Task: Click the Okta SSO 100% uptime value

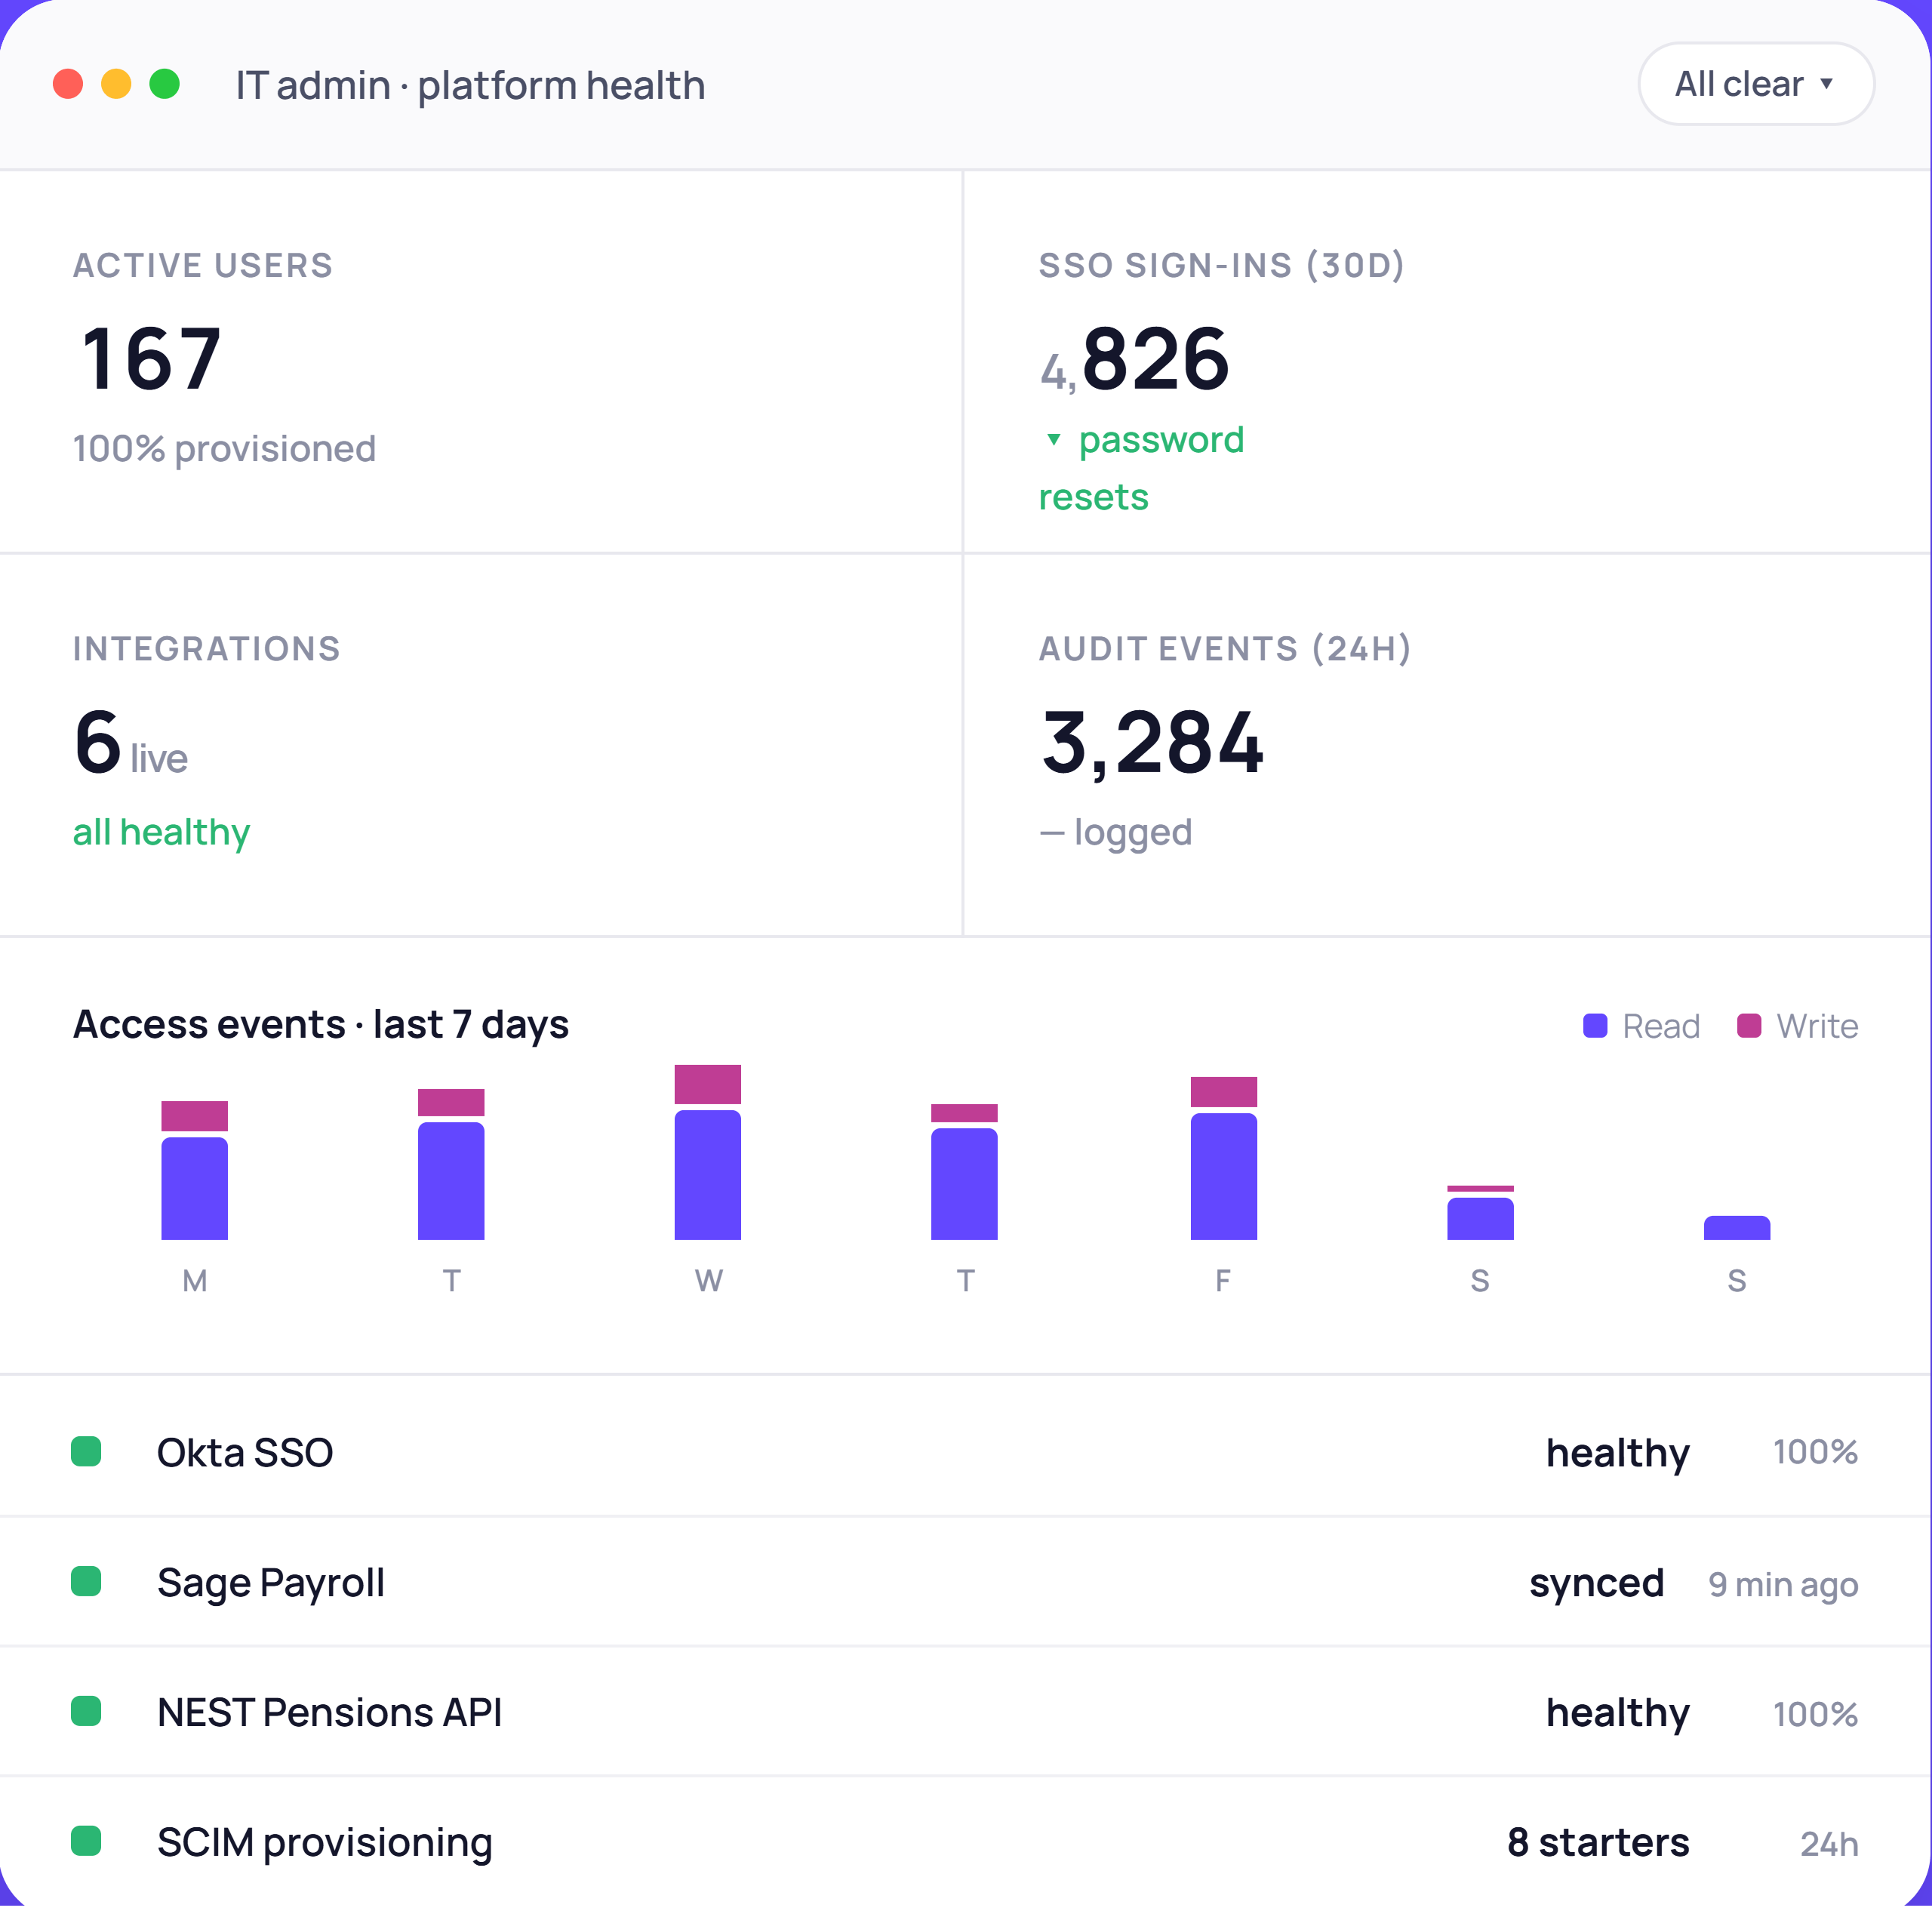Action: click(x=1815, y=1452)
